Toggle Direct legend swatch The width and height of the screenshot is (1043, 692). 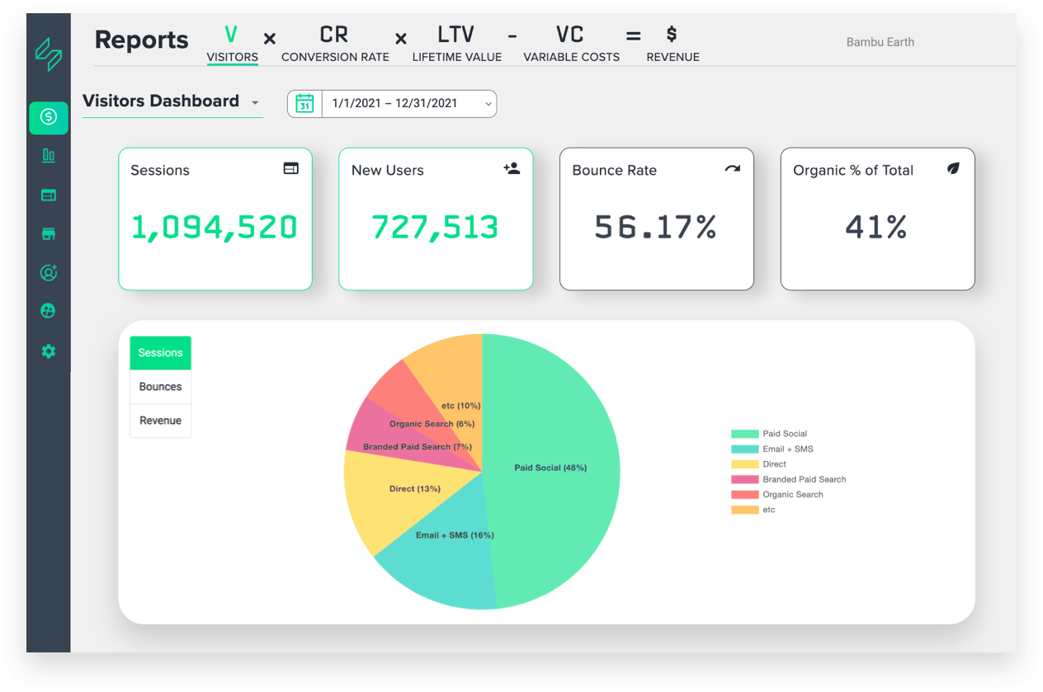(744, 464)
